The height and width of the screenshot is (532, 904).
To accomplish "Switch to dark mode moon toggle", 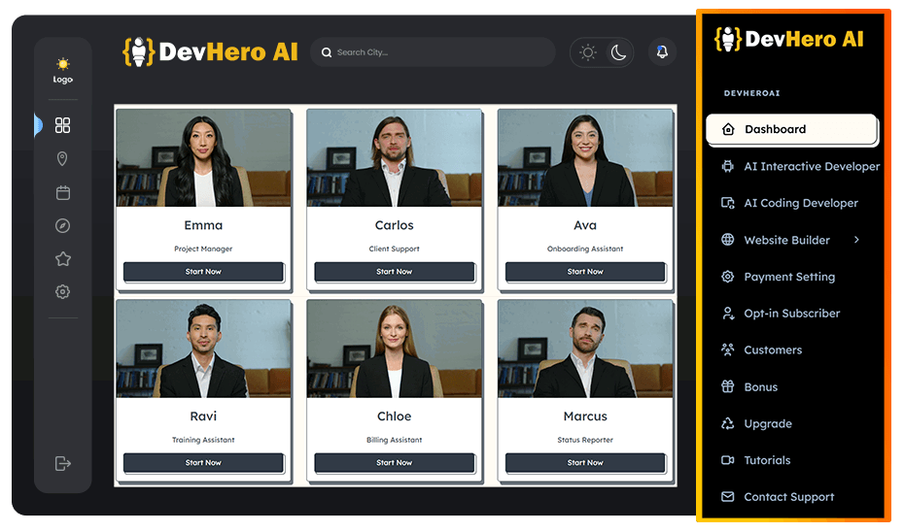I will point(618,52).
